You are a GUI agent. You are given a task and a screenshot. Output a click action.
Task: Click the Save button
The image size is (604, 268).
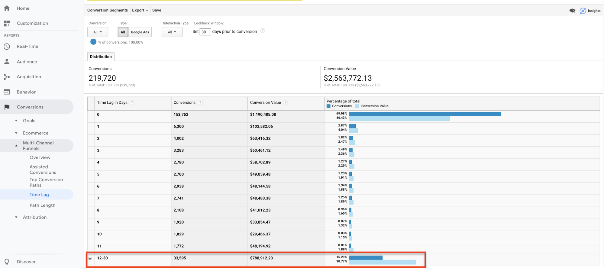(157, 10)
